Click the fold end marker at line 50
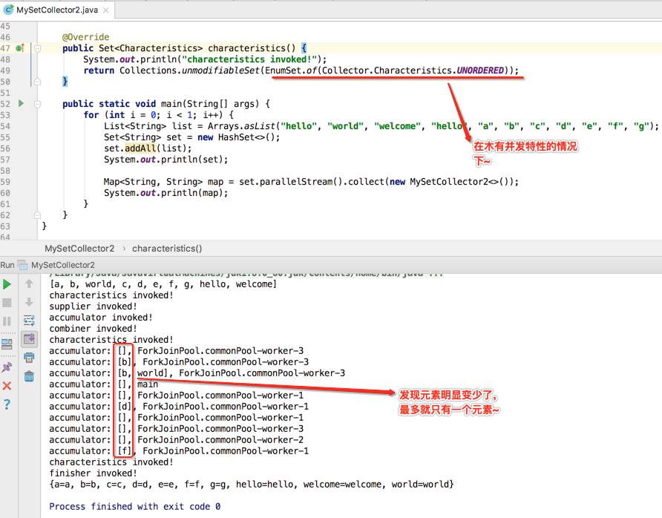The height and width of the screenshot is (518, 662). click(x=37, y=82)
